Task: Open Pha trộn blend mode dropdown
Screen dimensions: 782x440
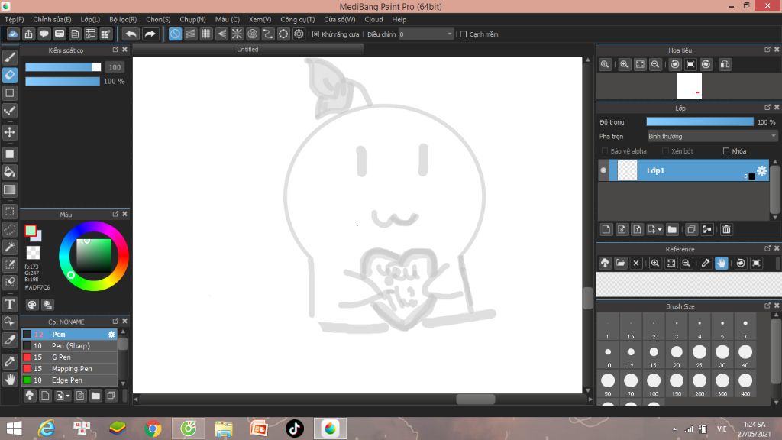Action: 712,136
